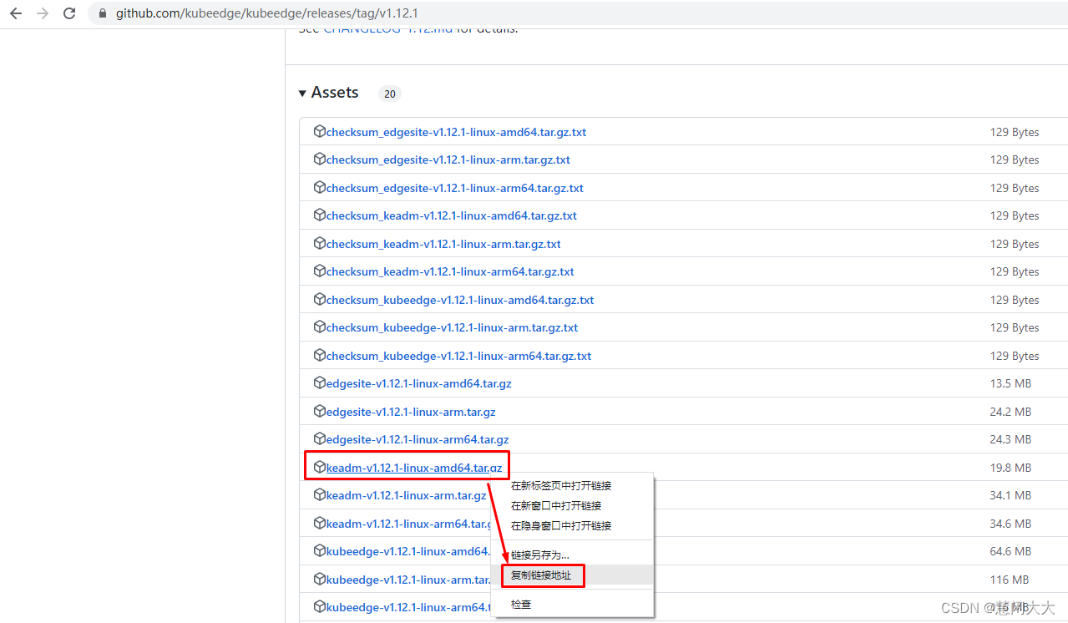Click the package icon beside kubeedge-v1.12.1-linux-amd64 asset
Viewport: 1068px width, 623px height.
pos(319,551)
